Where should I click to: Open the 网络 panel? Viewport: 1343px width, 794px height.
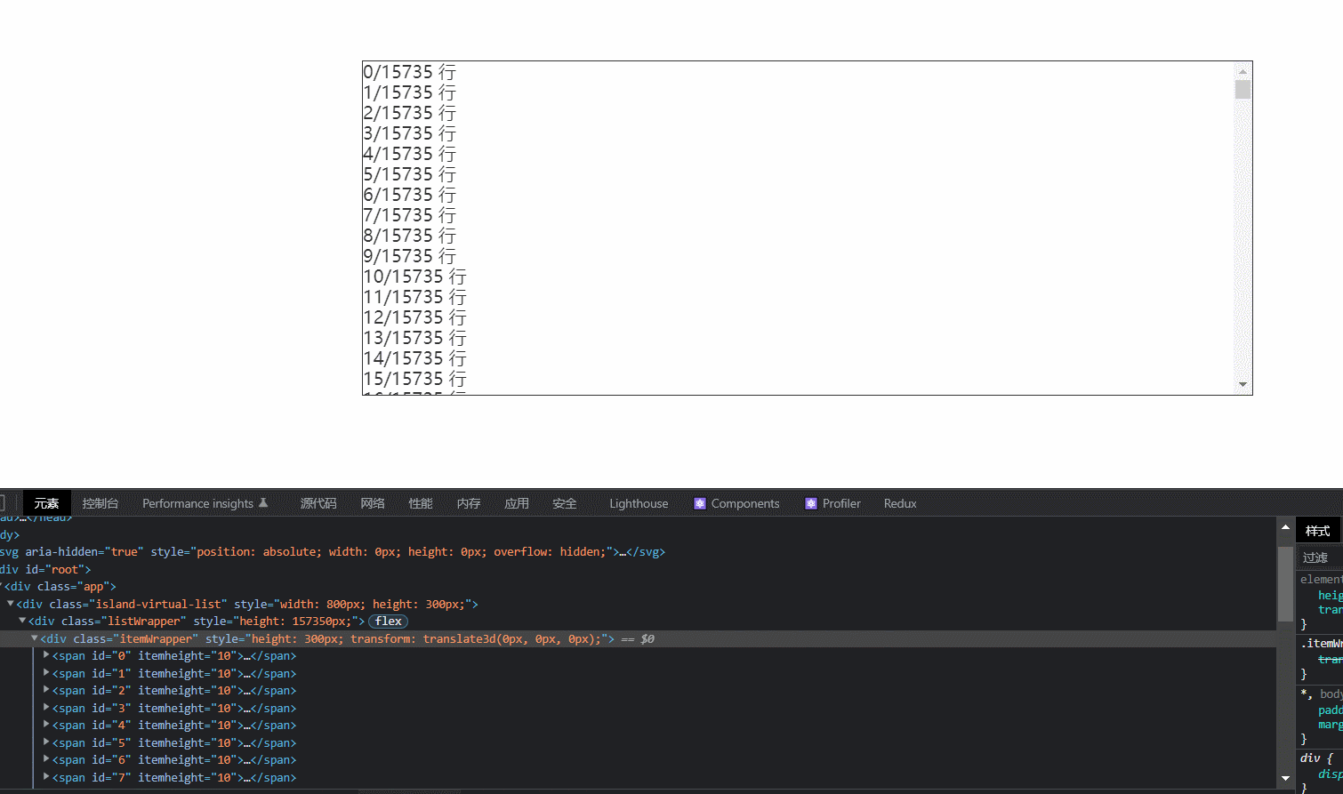point(373,503)
